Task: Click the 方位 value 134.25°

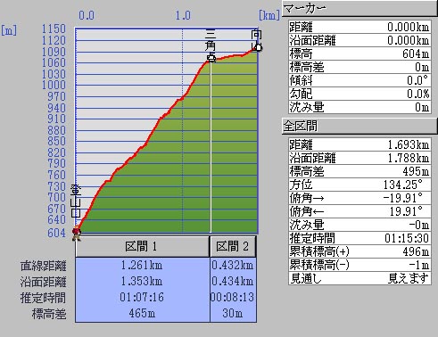Action: (x=403, y=185)
